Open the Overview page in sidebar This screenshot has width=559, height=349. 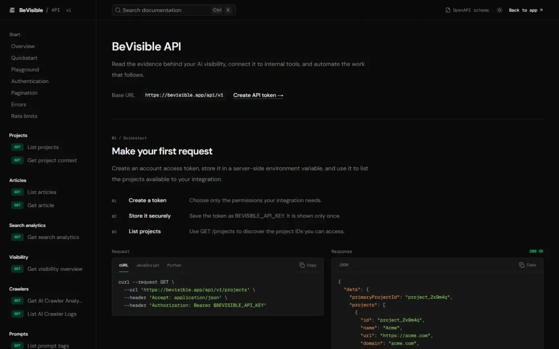23,46
